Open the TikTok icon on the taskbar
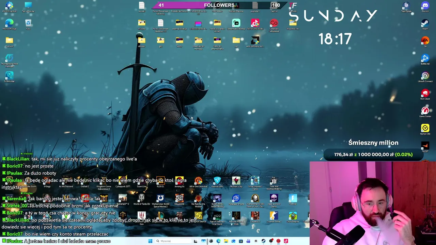Image resolution: width=436 pixels, height=245 pixels. pos(286,241)
